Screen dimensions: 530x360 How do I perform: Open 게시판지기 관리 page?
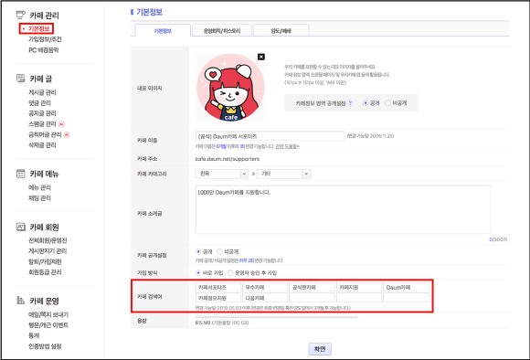48,251
